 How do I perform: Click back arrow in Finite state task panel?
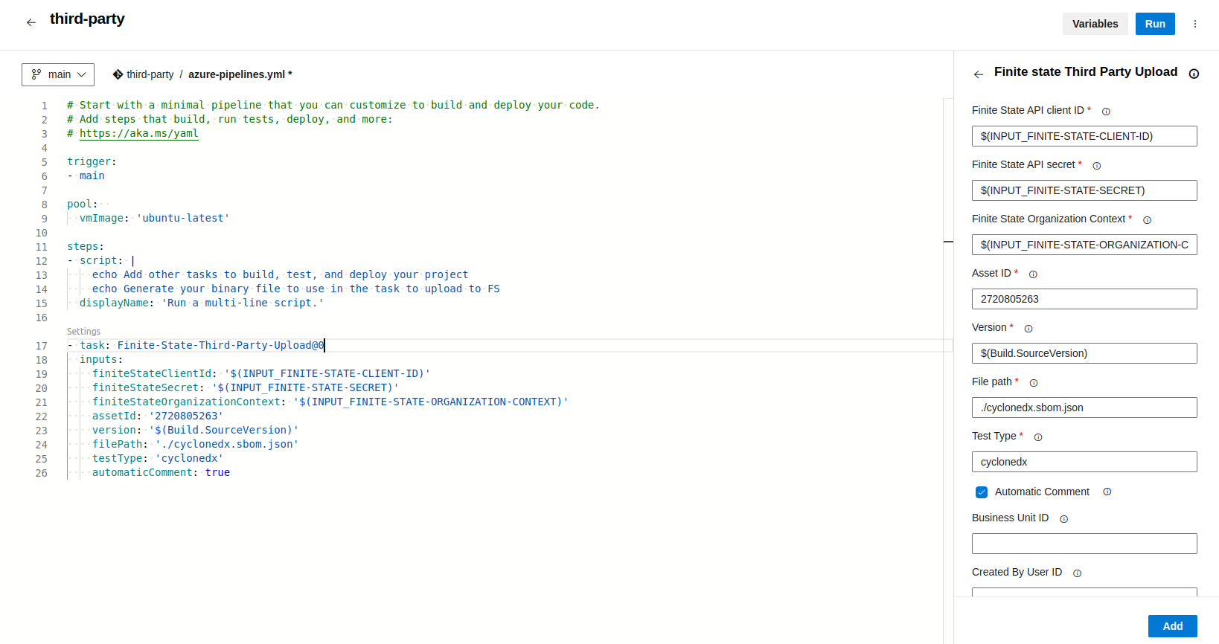point(979,74)
